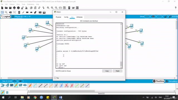Select the Draw Line tool
The width and height of the screenshot is (178, 100).
[x=23, y=12]
